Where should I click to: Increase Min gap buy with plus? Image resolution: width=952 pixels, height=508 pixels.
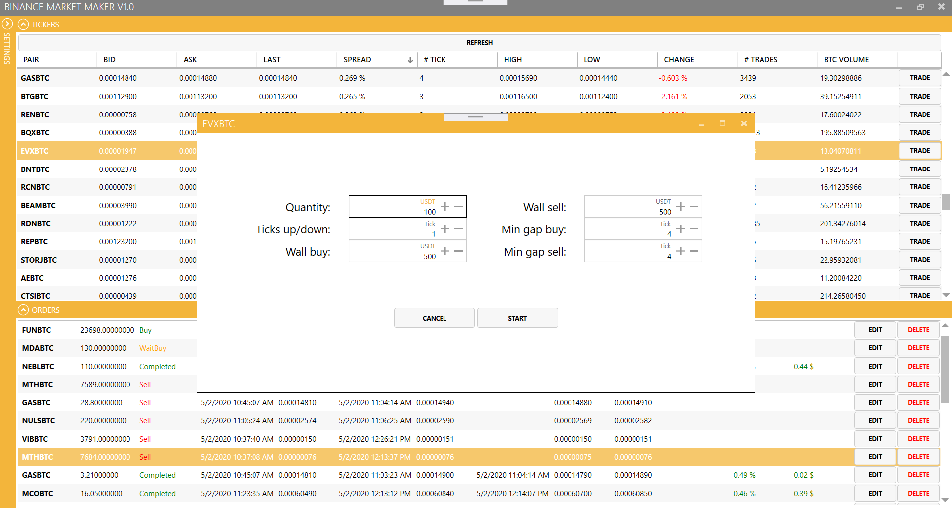[681, 228]
